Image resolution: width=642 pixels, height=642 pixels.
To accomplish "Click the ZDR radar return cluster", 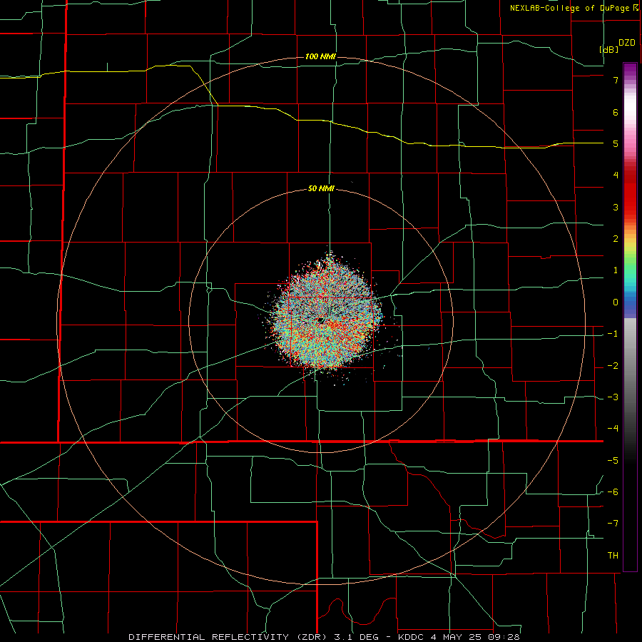I will (325, 315).
